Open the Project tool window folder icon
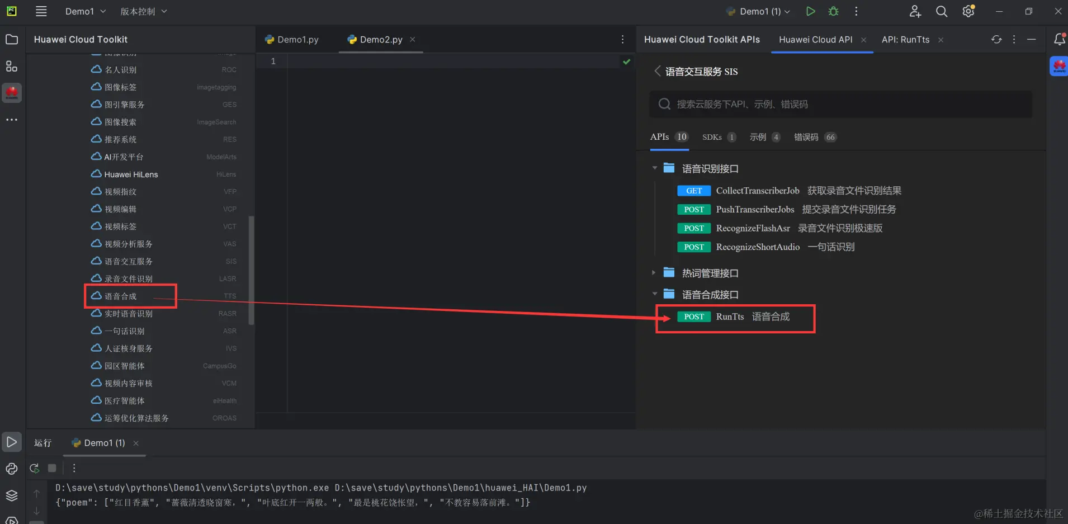Viewport: 1068px width, 524px height. [x=12, y=39]
